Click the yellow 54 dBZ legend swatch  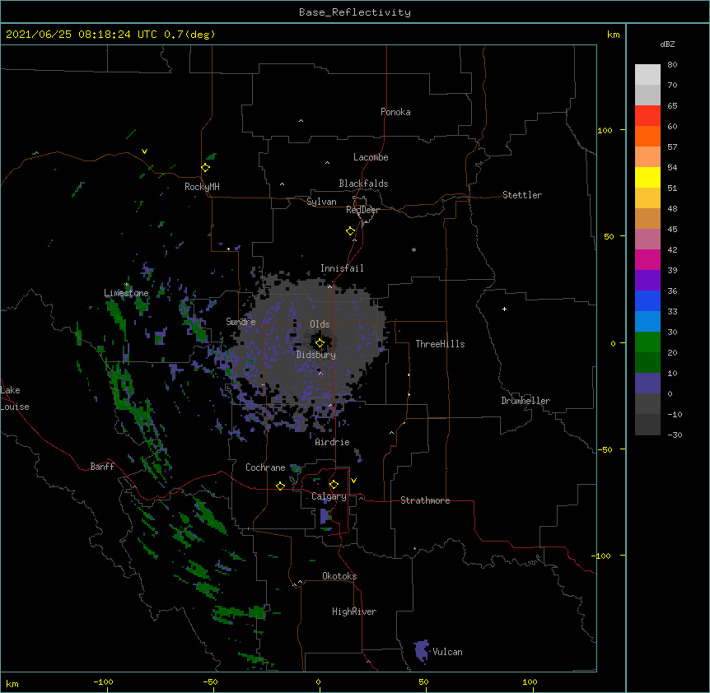tap(647, 177)
